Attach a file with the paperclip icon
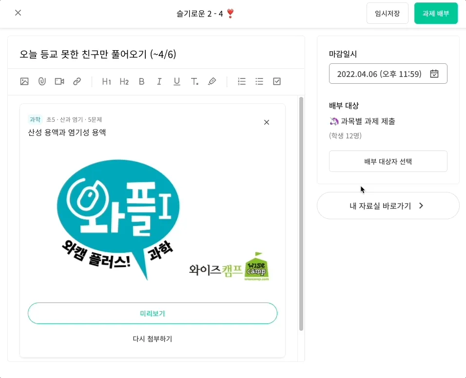 (42, 81)
